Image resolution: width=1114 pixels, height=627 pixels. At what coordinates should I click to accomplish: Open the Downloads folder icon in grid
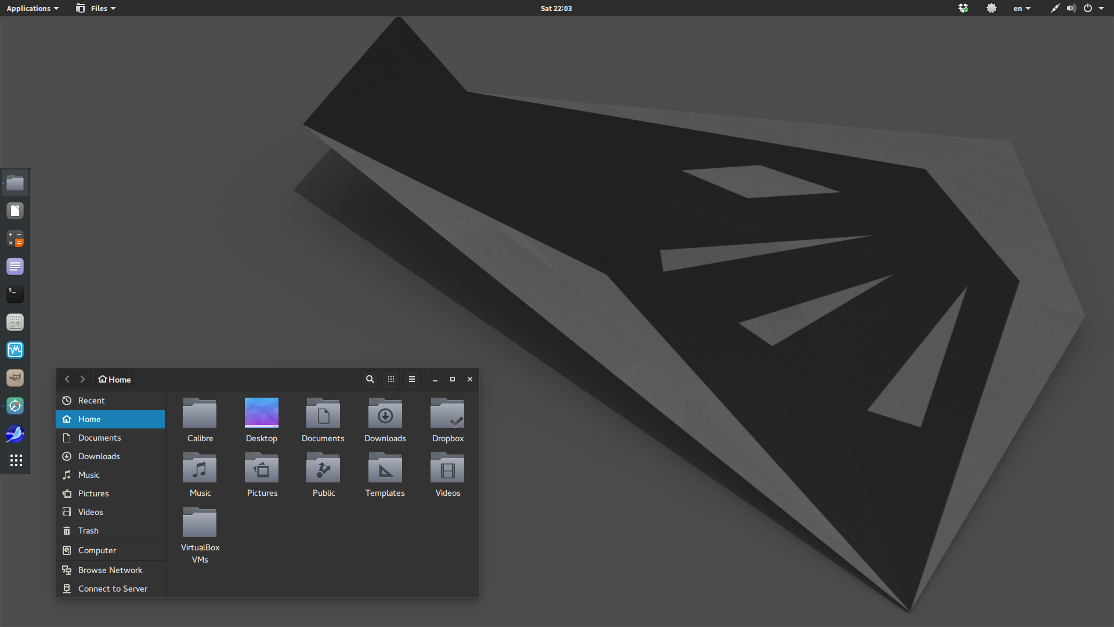point(385,421)
